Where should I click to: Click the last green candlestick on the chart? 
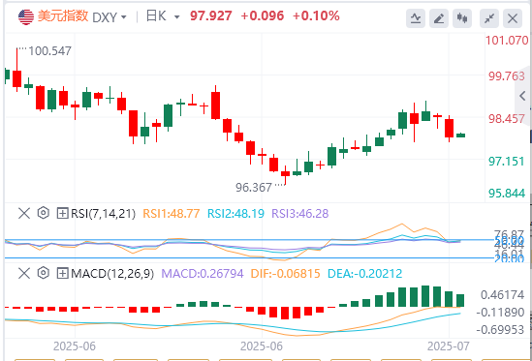(460, 135)
